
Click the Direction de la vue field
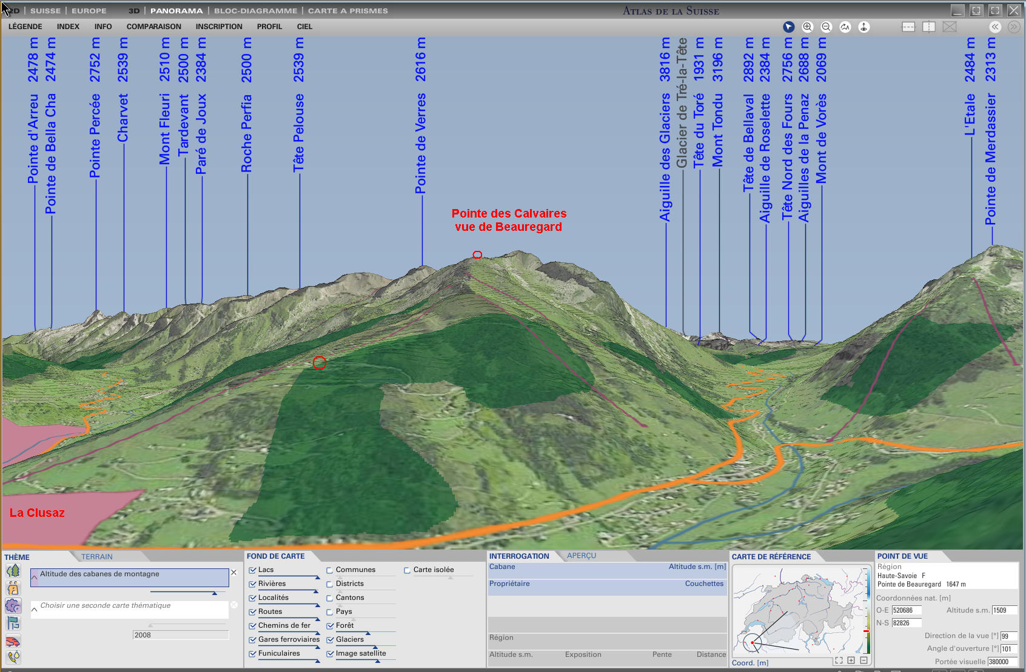click(x=1008, y=636)
